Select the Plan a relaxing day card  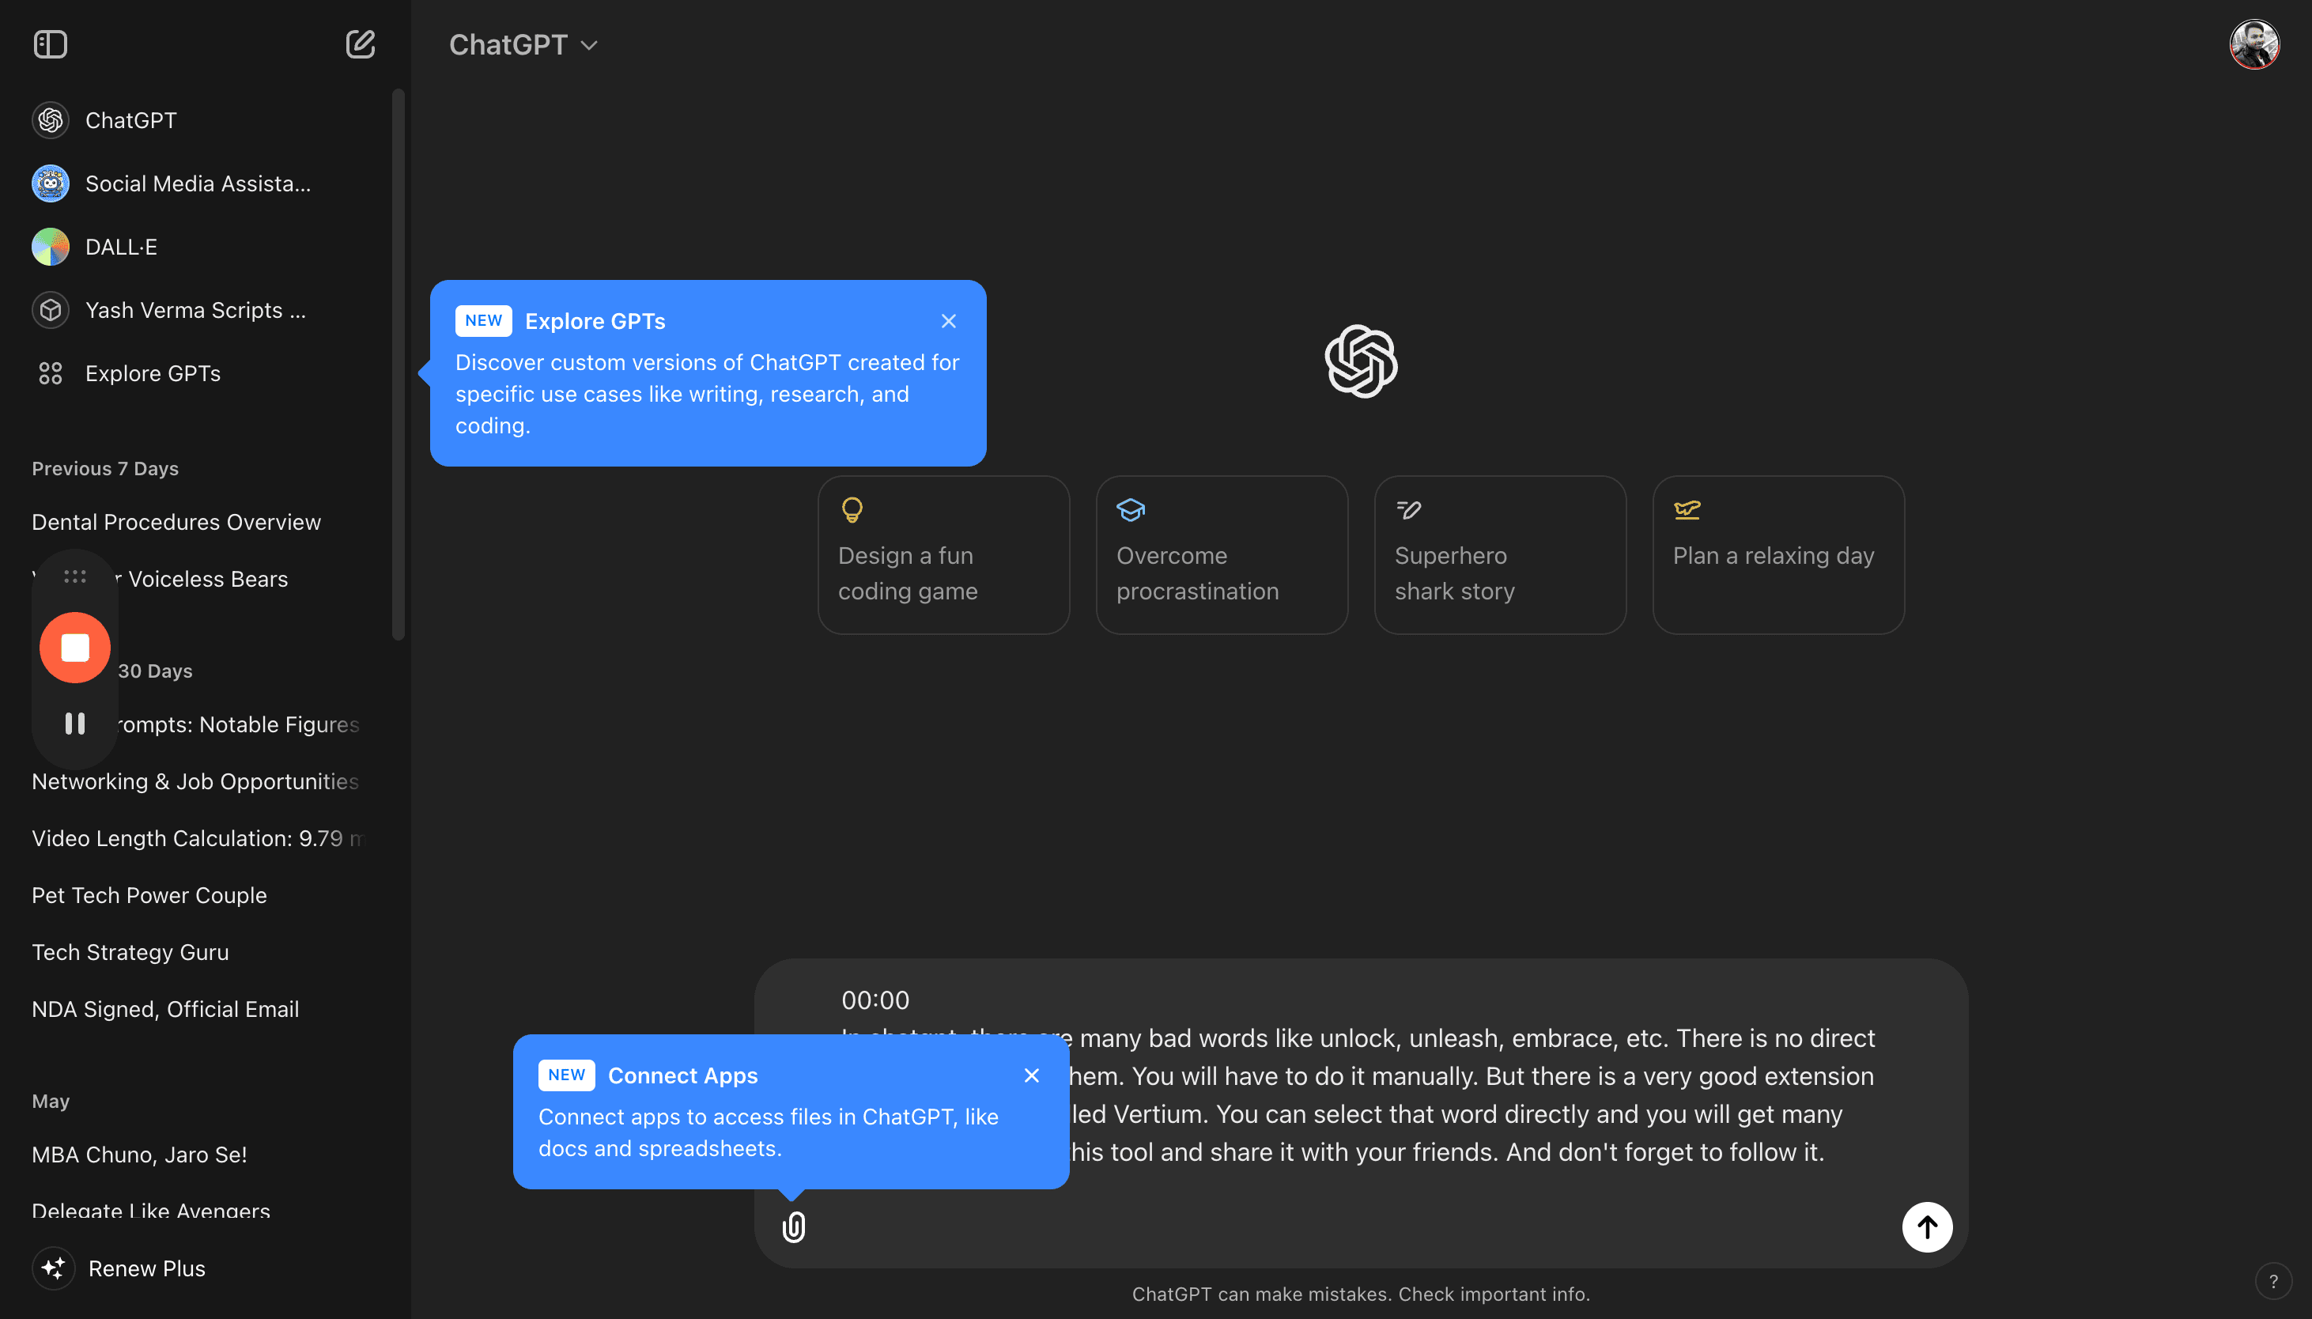(x=1778, y=555)
